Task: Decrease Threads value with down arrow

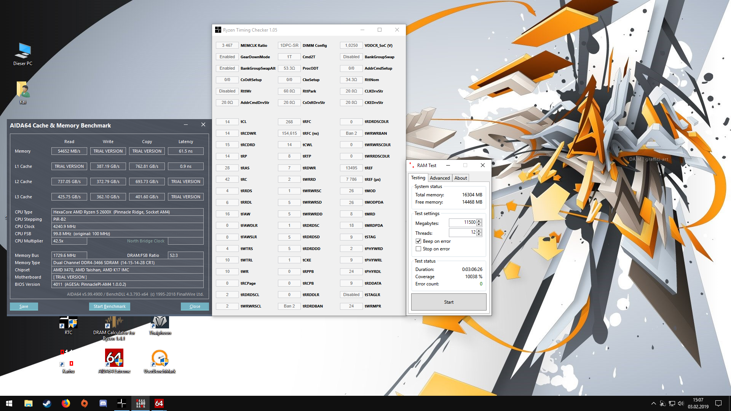Action: [479, 234]
